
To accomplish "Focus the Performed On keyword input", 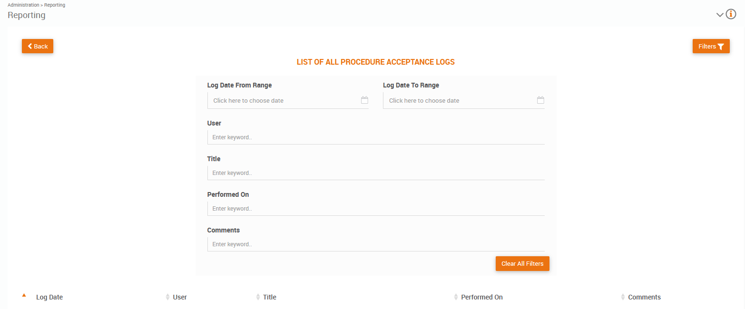I will 376,209.
